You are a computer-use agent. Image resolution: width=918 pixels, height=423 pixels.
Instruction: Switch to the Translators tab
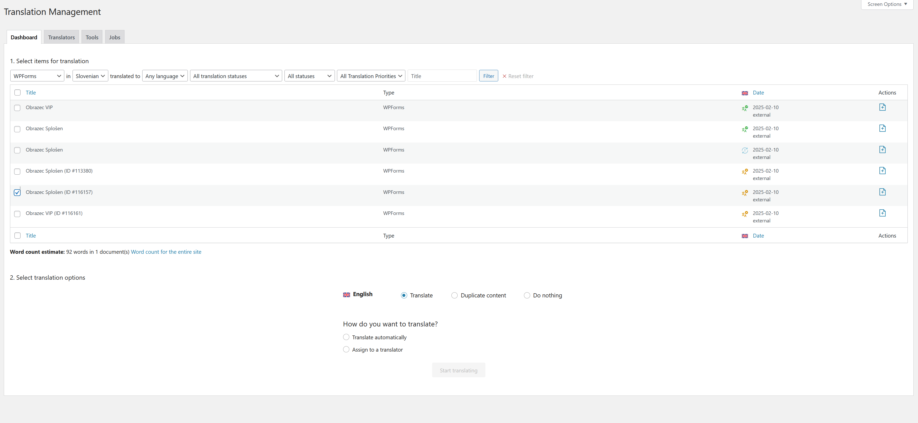pyautogui.click(x=61, y=37)
